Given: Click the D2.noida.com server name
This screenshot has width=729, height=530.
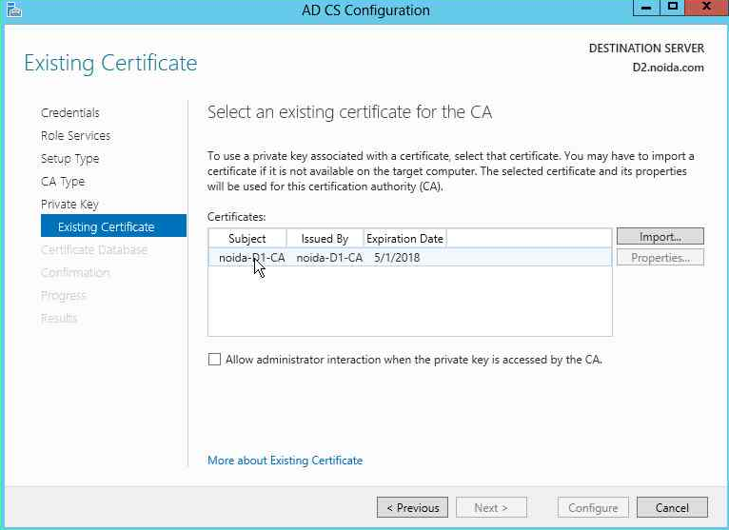Looking at the screenshot, I should (668, 68).
